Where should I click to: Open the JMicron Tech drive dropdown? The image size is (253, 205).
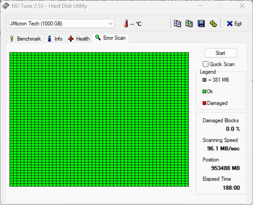(x=61, y=24)
